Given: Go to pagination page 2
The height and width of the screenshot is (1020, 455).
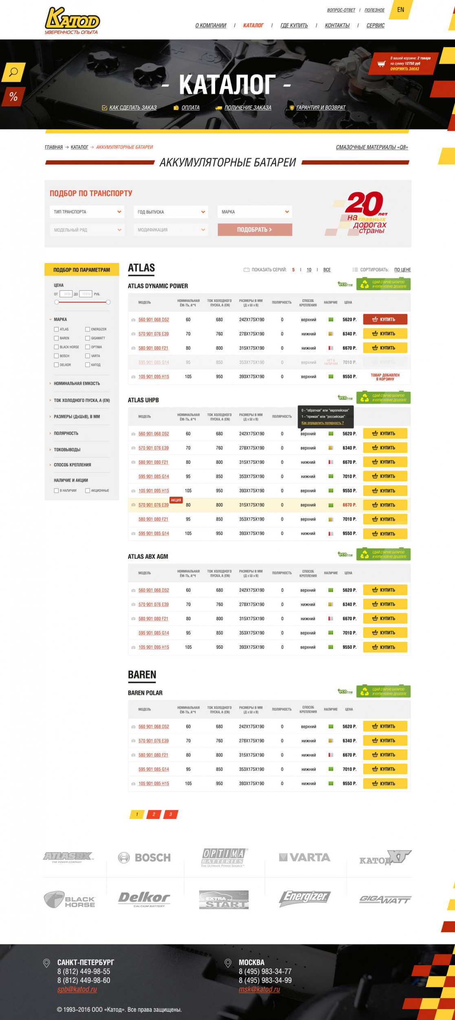Looking at the screenshot, I should (154, 814).
